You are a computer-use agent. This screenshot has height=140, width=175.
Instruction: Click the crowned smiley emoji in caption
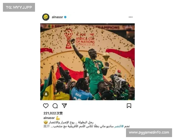pyautogui.click(x=46, y=122)
